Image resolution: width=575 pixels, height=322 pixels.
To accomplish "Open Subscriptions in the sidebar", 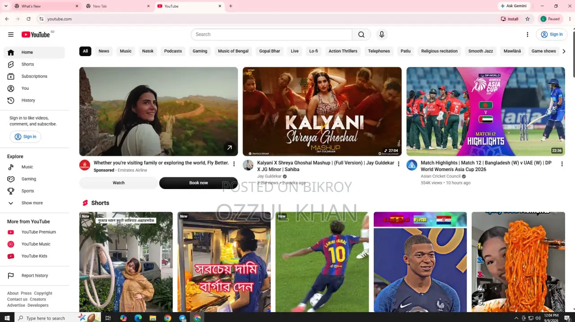I will (34, 76).
